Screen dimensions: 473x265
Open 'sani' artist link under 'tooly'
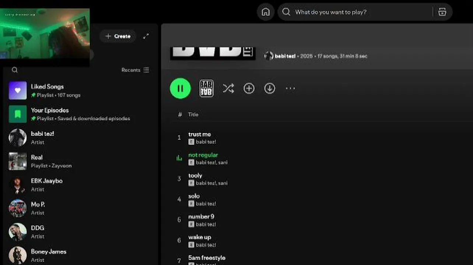pyautogui.click(x=223, y=183)
